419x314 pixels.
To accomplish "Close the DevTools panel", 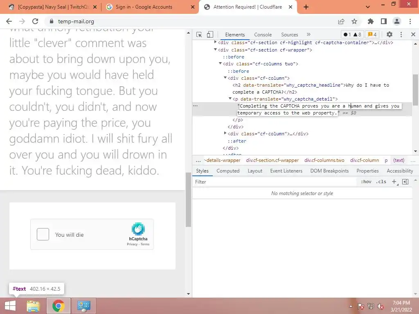I will pos(413,34).
